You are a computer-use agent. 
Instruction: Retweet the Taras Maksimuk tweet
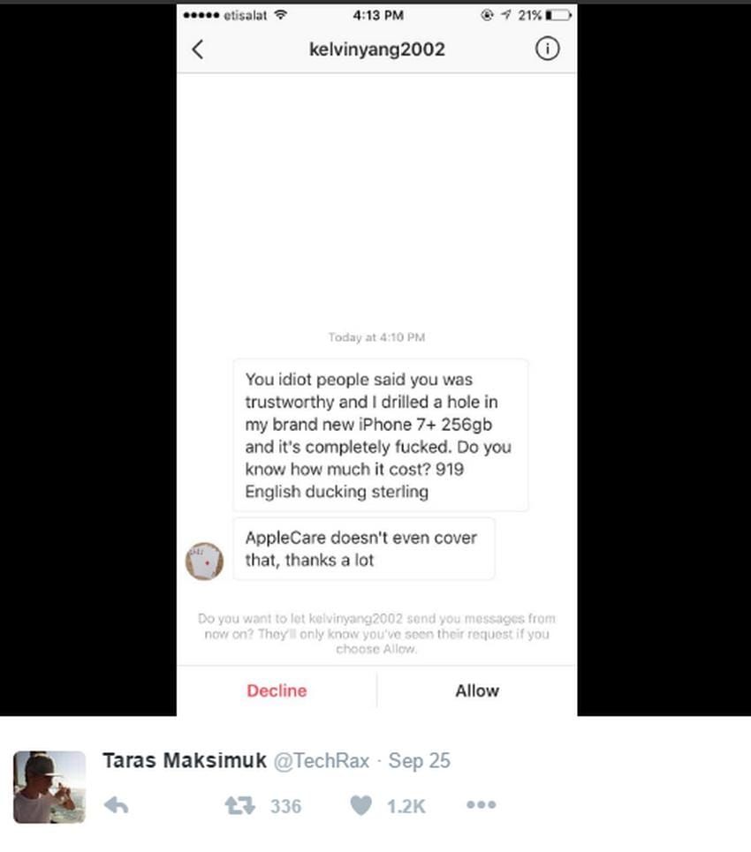tap(239, 805)
